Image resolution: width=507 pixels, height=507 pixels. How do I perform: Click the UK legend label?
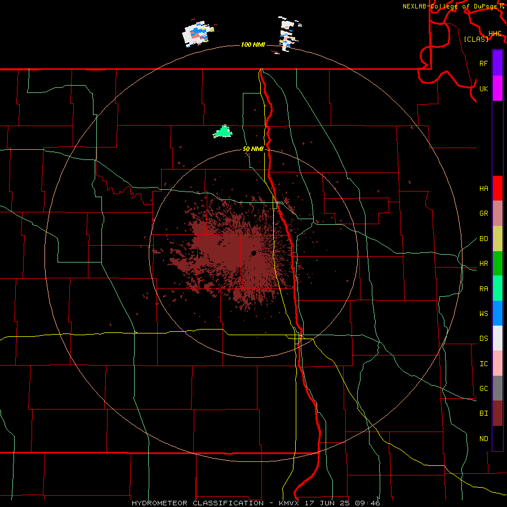(483, 88)
